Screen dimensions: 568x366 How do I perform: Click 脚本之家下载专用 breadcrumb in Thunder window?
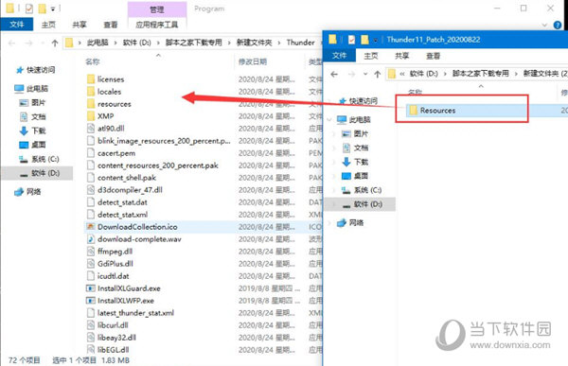[x=194, y=43]
